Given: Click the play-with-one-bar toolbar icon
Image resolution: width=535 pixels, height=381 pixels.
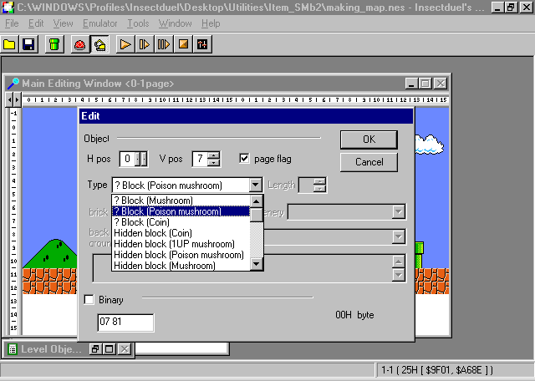Looking at the screenshot, I should pyautogui.click(x=145, y=43).
